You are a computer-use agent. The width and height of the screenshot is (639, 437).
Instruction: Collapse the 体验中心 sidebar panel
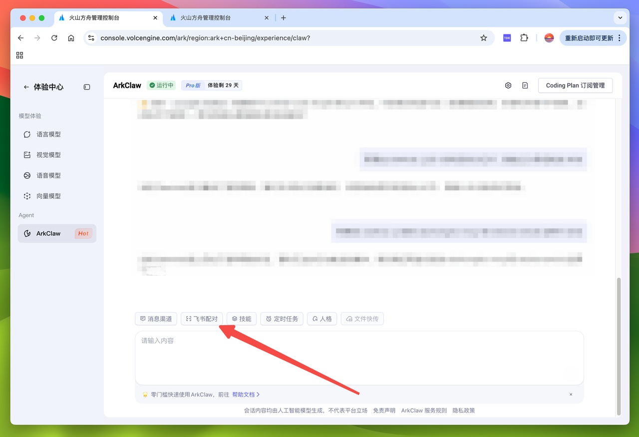(x=87, y=87)
